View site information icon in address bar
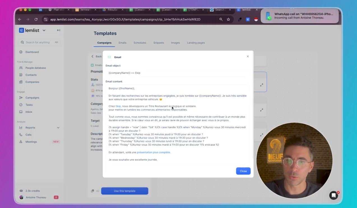Image resolution: width=357 pixels, height=208 pixels. coord(46,19)
